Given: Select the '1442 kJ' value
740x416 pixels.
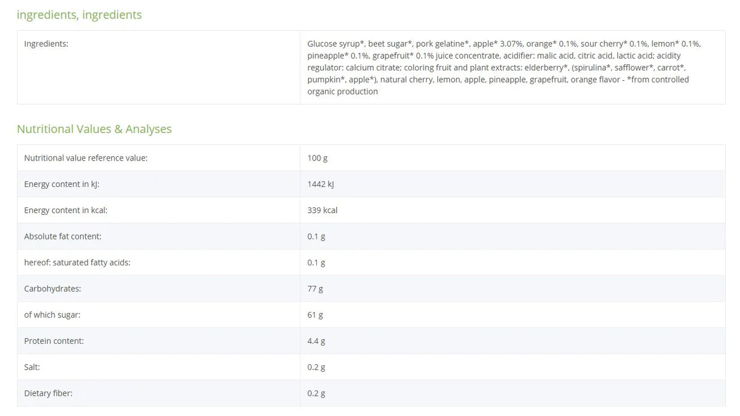Looking at the screenshot, I should pos(321,184).
